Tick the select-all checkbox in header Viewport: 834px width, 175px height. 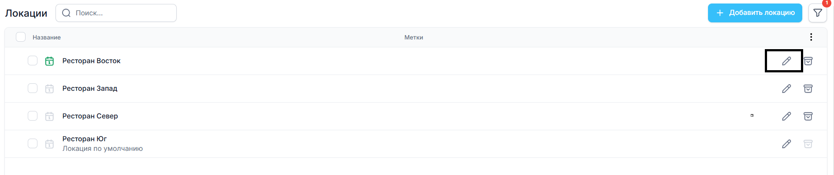pos(21,37)
